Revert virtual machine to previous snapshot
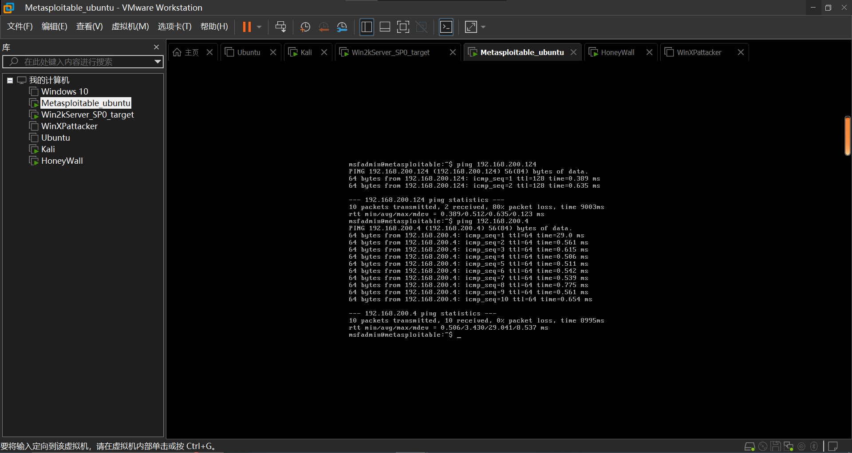Viewport: 852px width, 453px height. coord(324,27)
